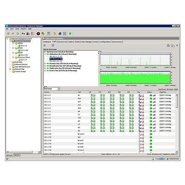Click the 10.1.1.2 device icon in tree
This screenshot has width=185, height=185.
click(19, 46)
